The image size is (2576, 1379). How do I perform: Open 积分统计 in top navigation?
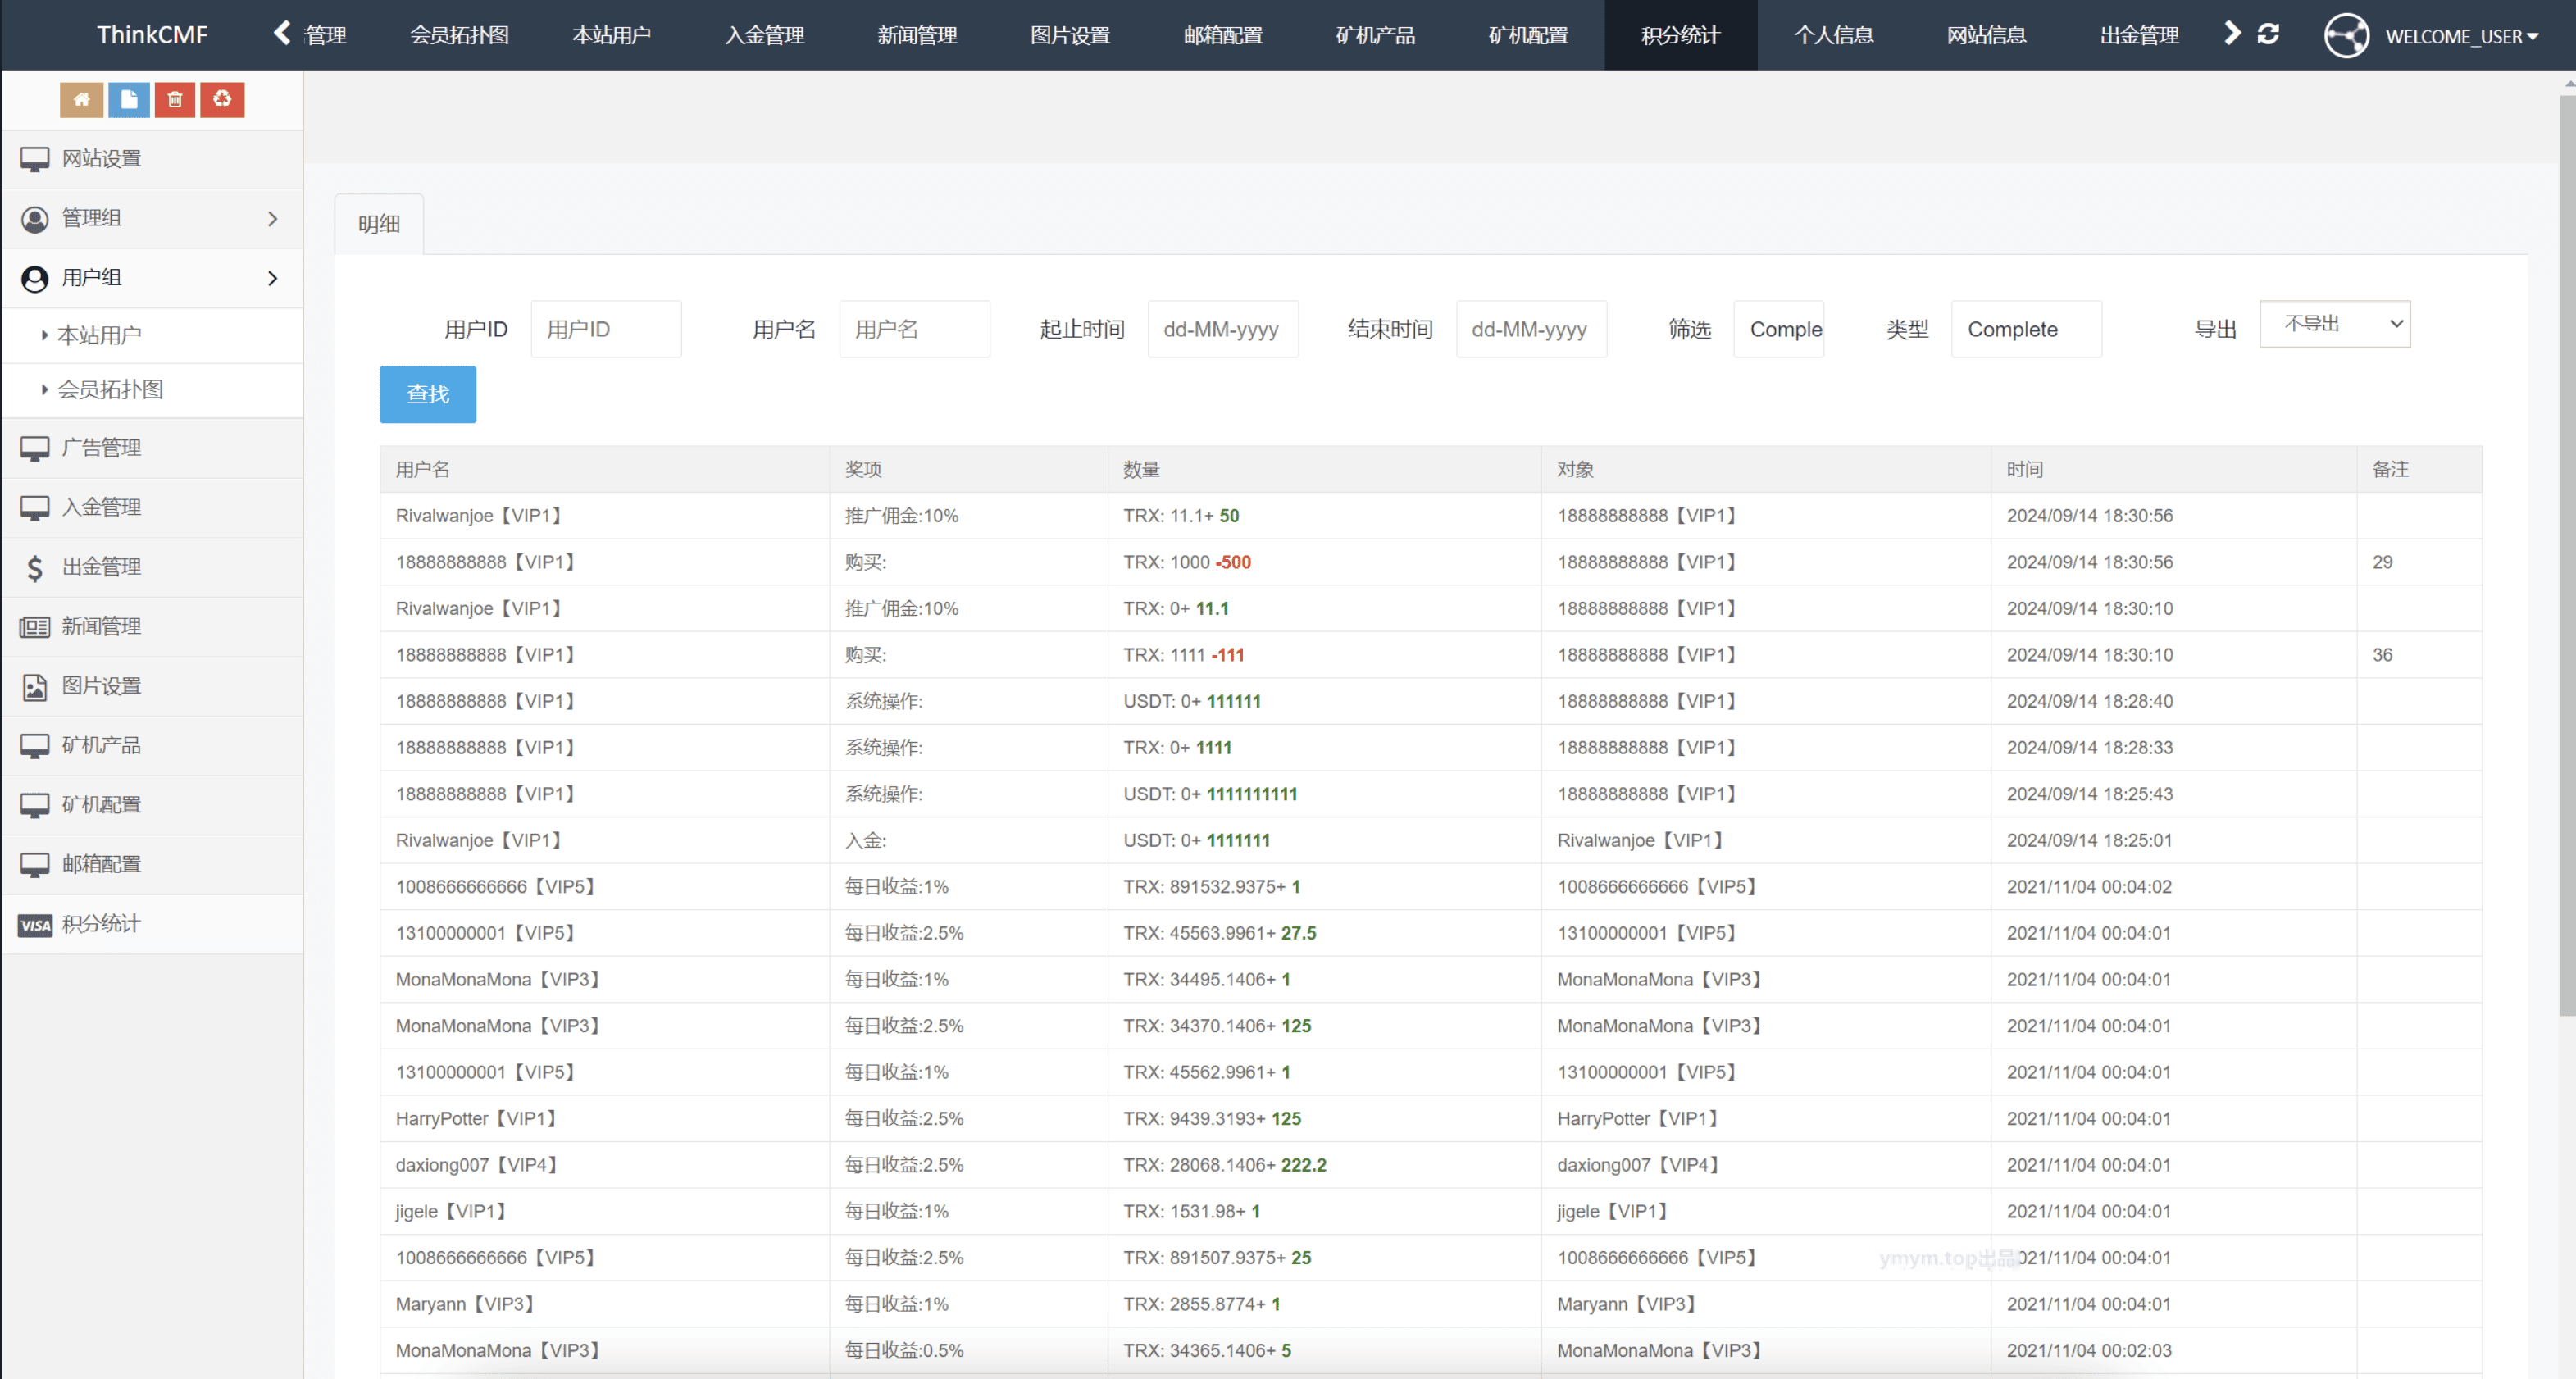[1680, 35]
